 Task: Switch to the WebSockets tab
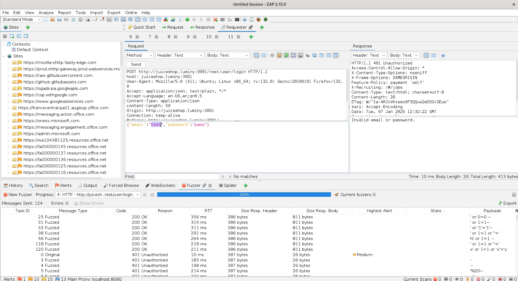[x=160, y=186]
